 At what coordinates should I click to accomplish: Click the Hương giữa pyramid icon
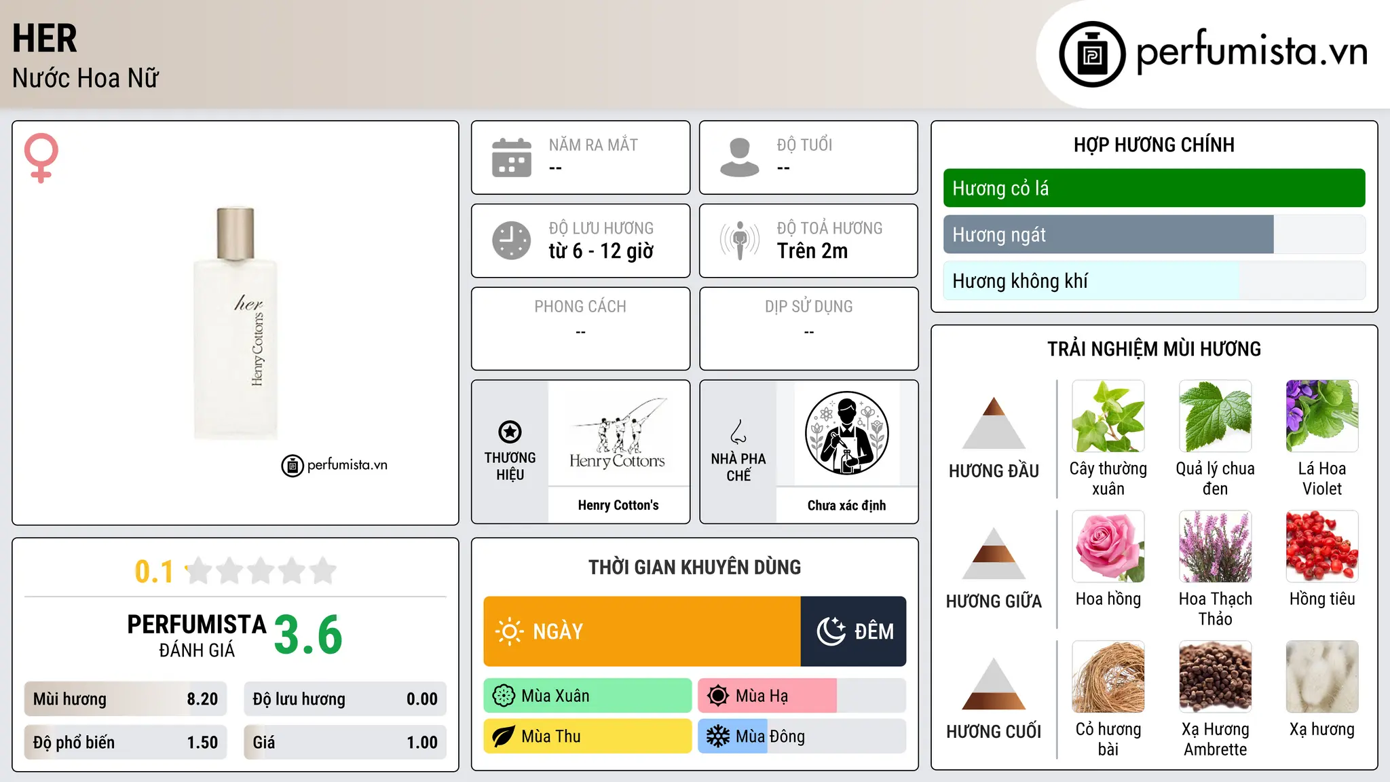[x=994, y=553]
